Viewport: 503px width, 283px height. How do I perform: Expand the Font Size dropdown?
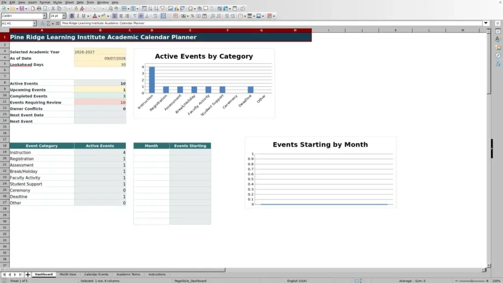(63, 16)
